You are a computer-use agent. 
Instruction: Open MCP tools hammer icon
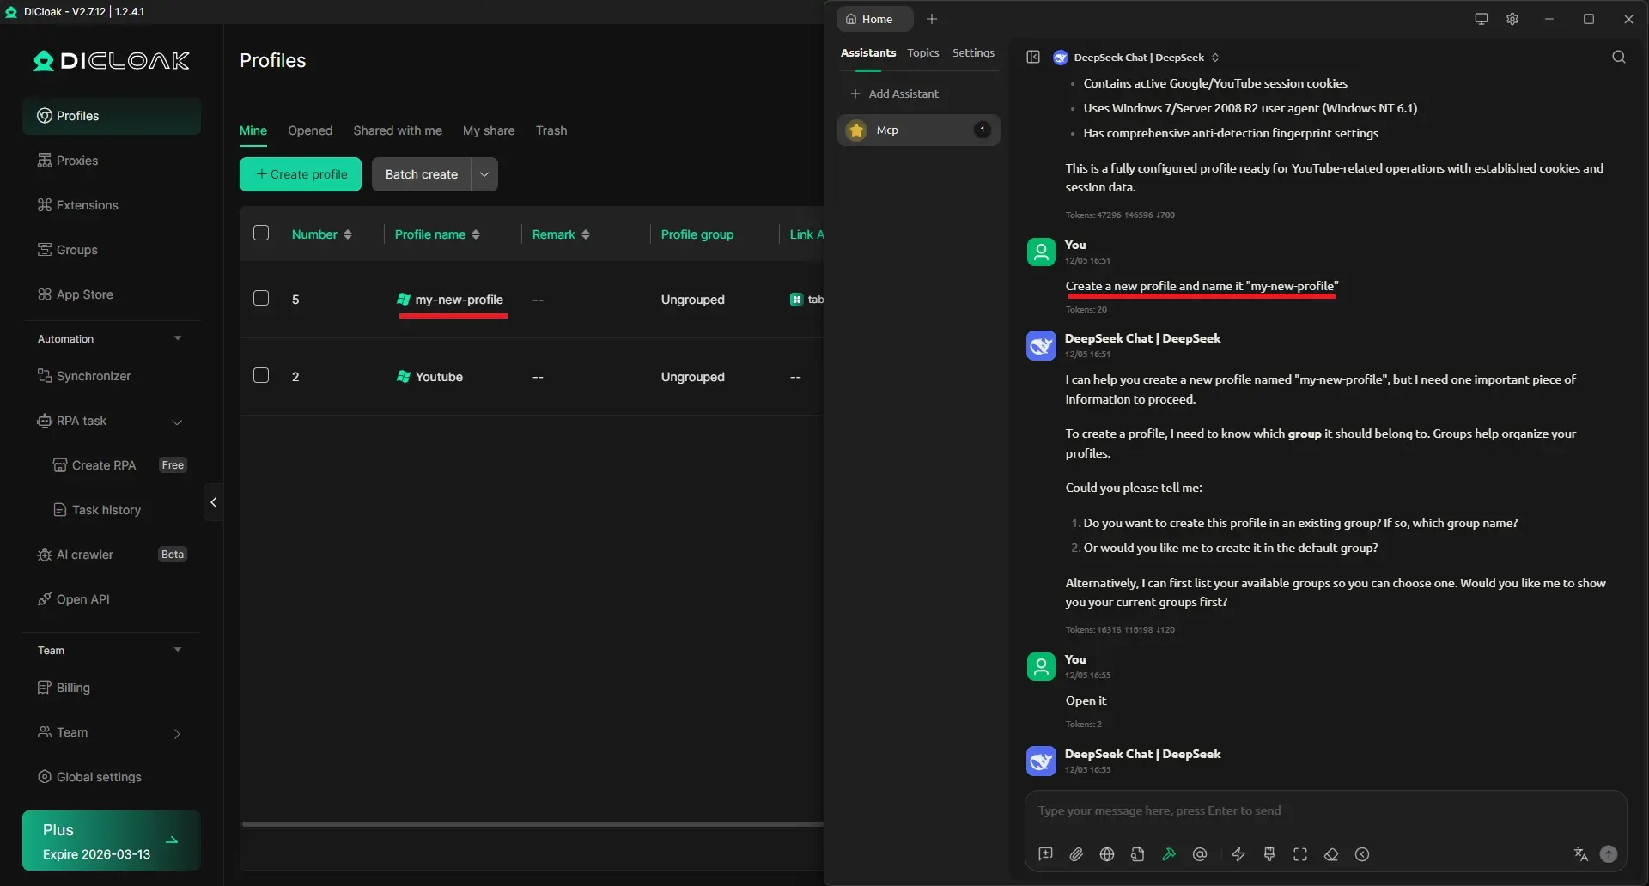tap(1169, 854)
